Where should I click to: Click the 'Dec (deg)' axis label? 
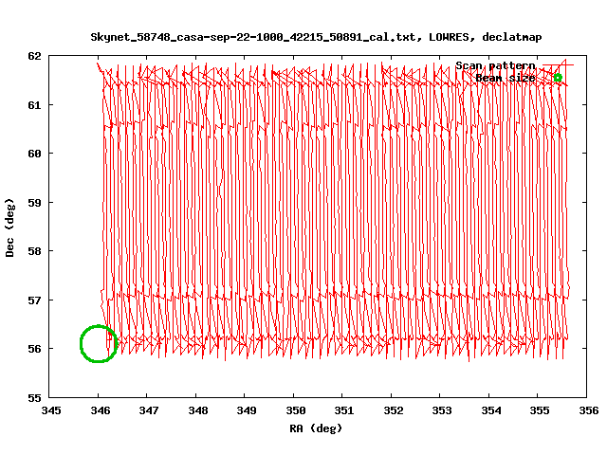9,227
